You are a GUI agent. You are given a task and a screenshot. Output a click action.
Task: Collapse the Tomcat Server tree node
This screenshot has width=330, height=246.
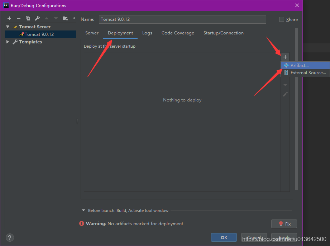pyautogui.click(x=8, y=27)
